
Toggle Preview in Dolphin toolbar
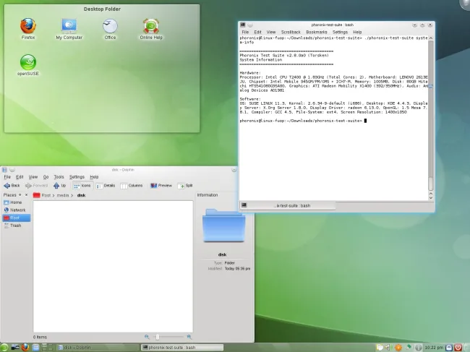pyautogui.click(x=161, y=186)
